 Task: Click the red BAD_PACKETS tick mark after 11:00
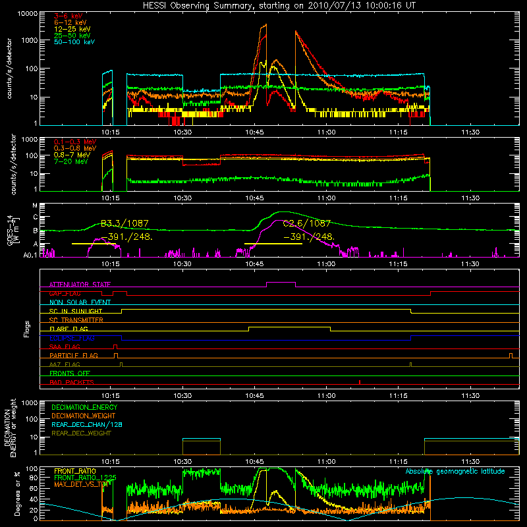pyautogui.click(x=360, y=382)
